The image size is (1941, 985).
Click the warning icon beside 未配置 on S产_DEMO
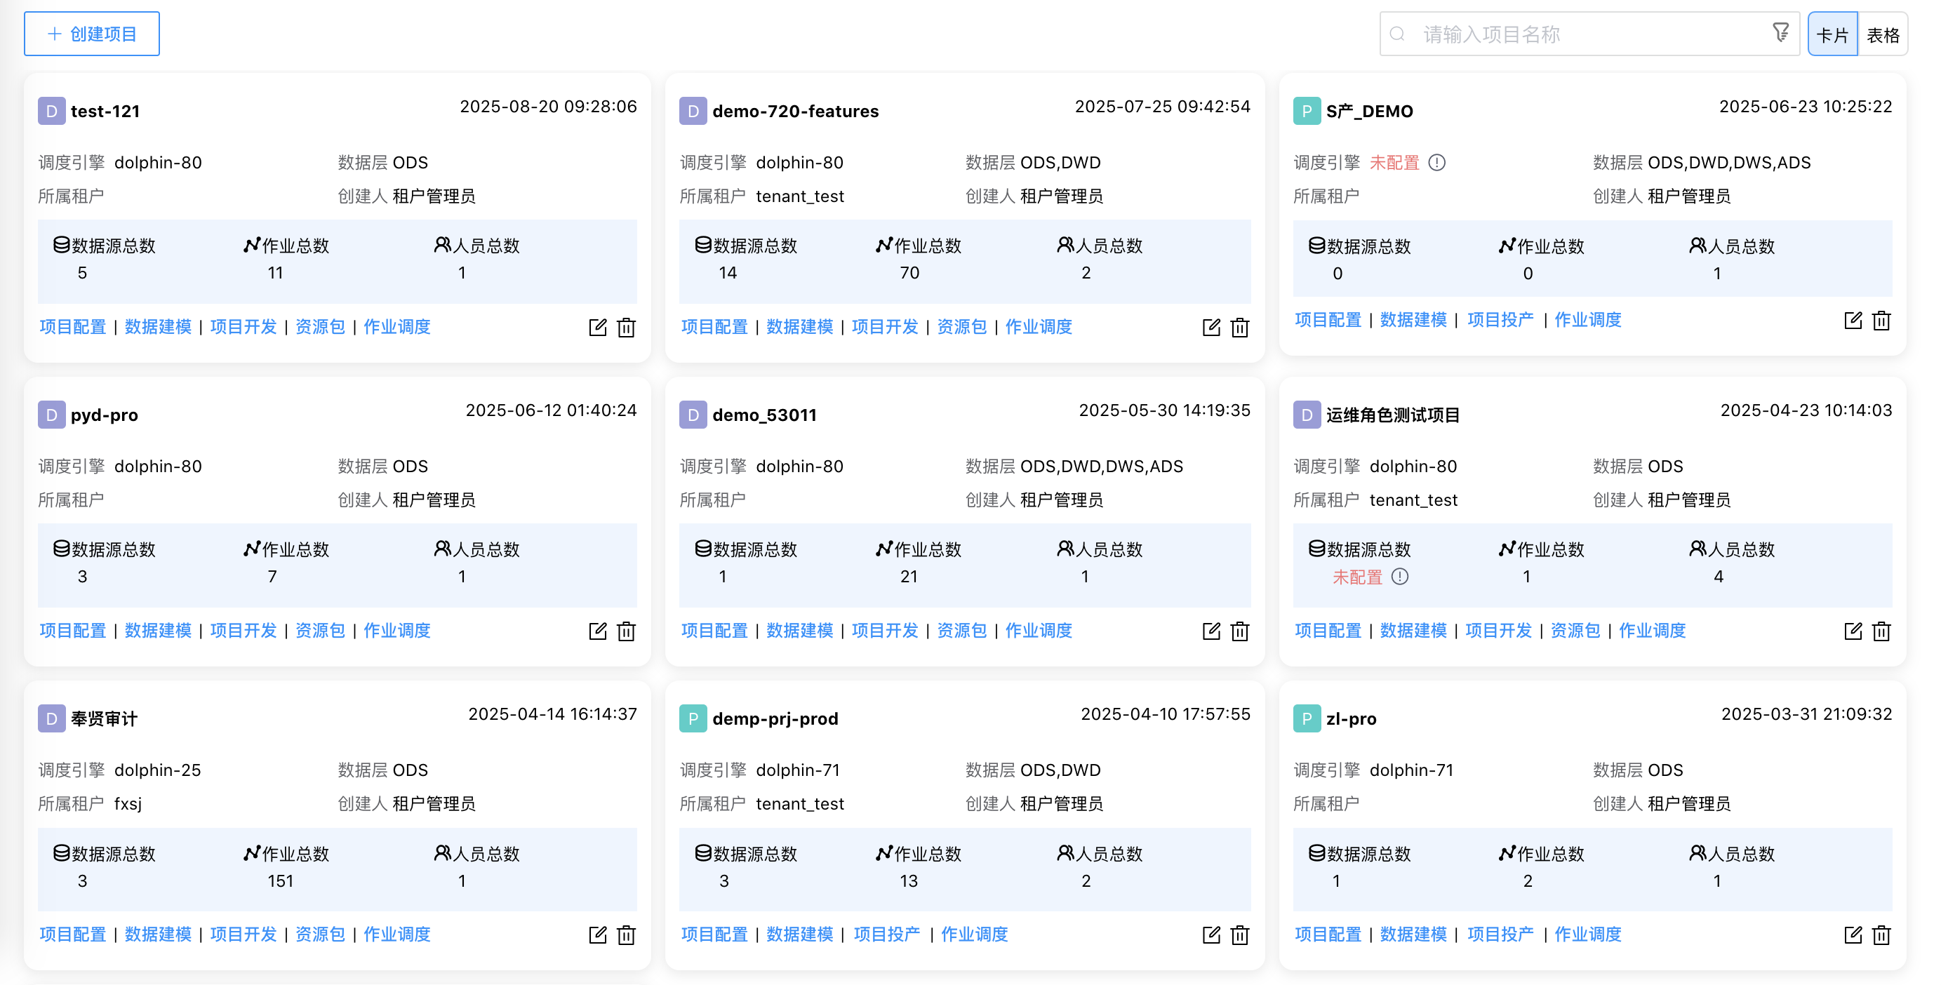point(1439,163)
